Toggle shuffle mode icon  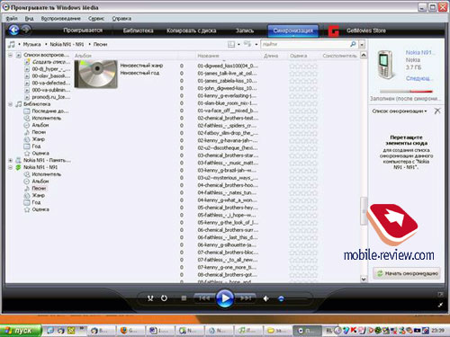[x=150, y=298]
